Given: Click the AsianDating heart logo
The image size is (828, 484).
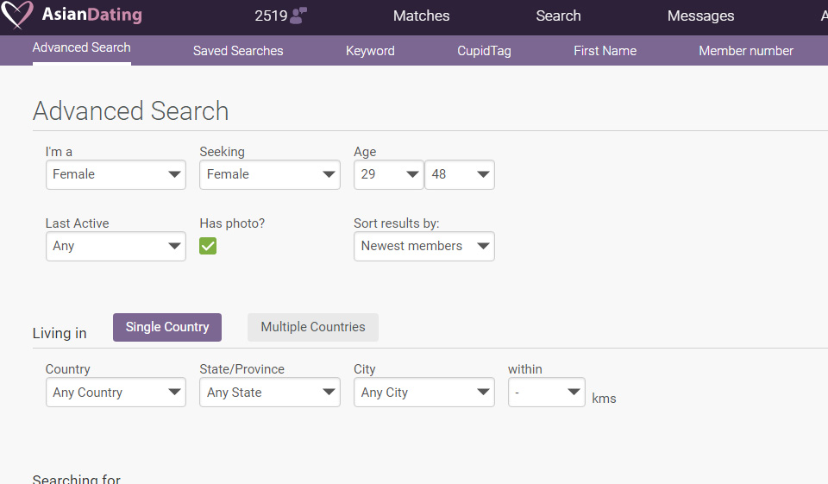Looking at the screenshot, I should [17, 16].
